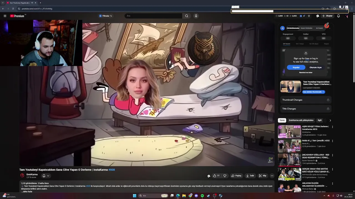Click the vidIQ extension icon near Oluştur
355x199 pixels.
pyautogui.click(x=318, y=16)
